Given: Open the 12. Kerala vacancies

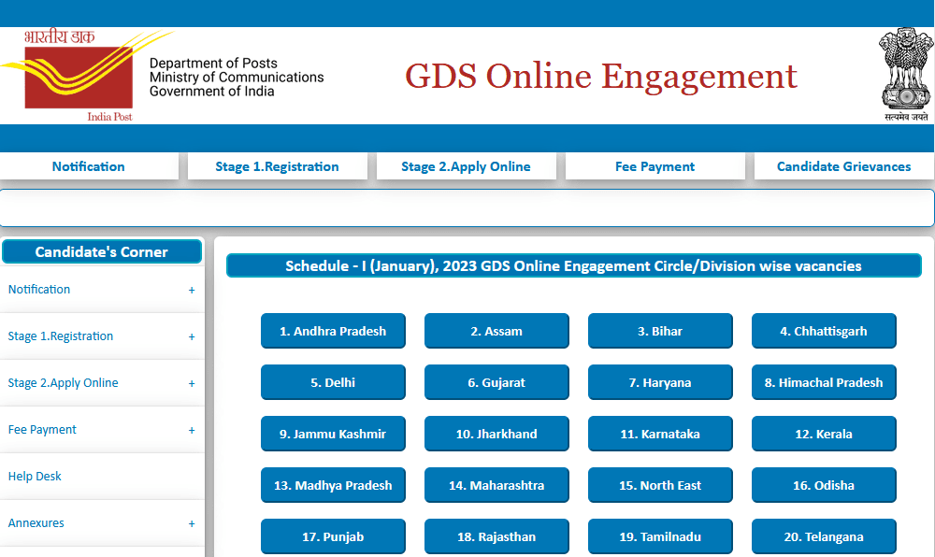Looking at the screenshot, I should click(824, 434).
